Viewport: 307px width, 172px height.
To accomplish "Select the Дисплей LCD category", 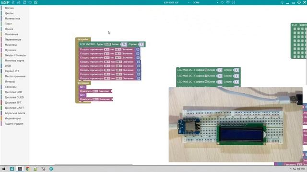I will (13, 92).
